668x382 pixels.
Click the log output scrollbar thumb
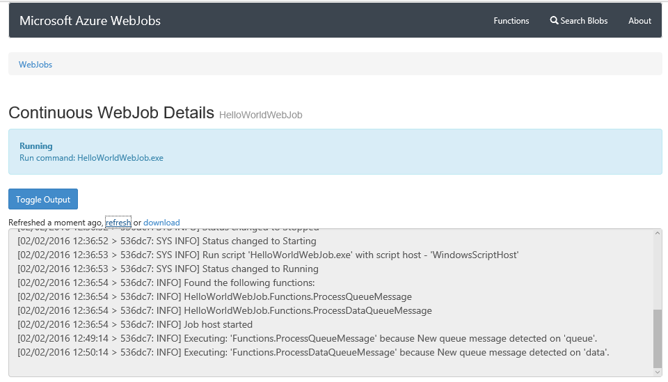657,339
